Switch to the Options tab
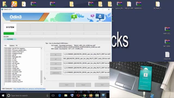174x98 pixels. [x=12, y=45]
